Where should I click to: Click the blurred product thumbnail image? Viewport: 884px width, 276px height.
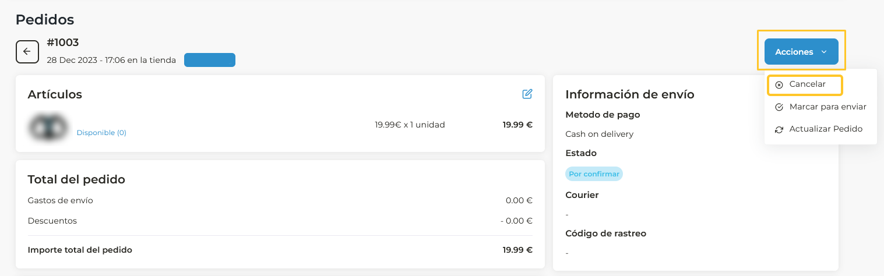(x=48, y=128)
